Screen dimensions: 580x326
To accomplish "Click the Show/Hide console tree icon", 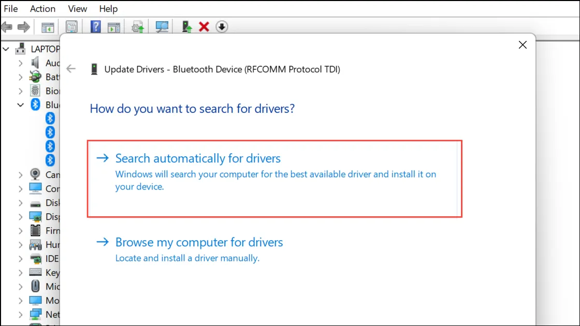I will tap(47, 27).
